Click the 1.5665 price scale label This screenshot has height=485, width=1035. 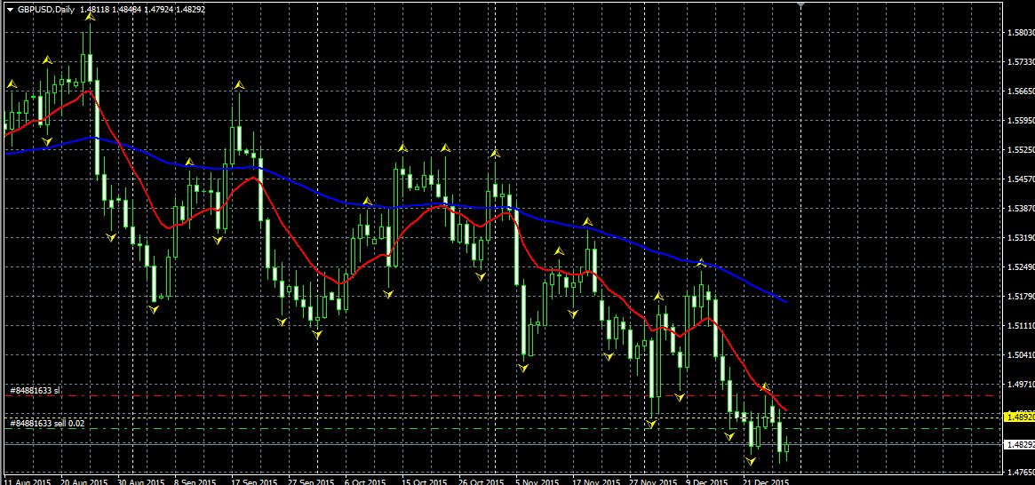(1020, 91)
